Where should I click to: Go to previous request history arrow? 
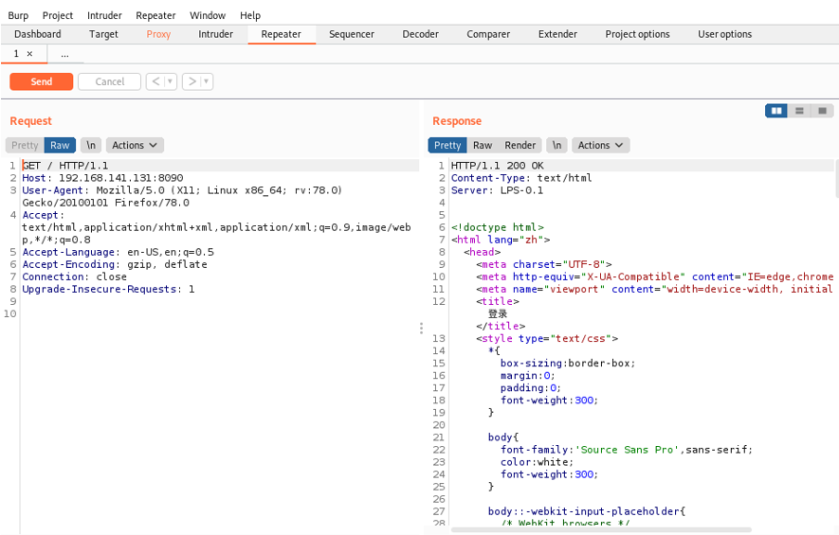coord(155,81)
